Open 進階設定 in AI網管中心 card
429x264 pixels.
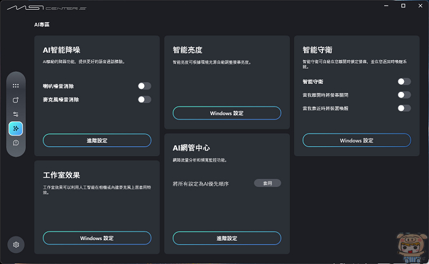[227, 238]
